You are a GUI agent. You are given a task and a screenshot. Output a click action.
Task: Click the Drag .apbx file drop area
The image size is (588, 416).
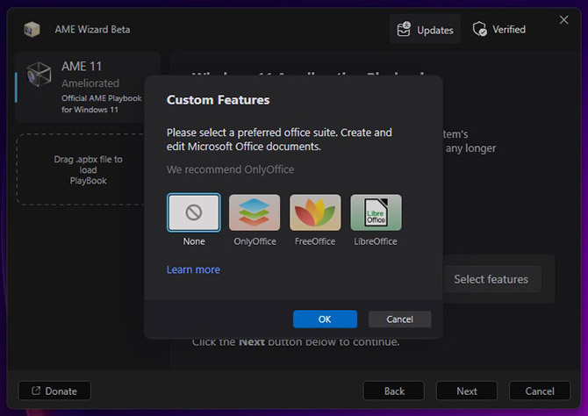coord(81,169)
